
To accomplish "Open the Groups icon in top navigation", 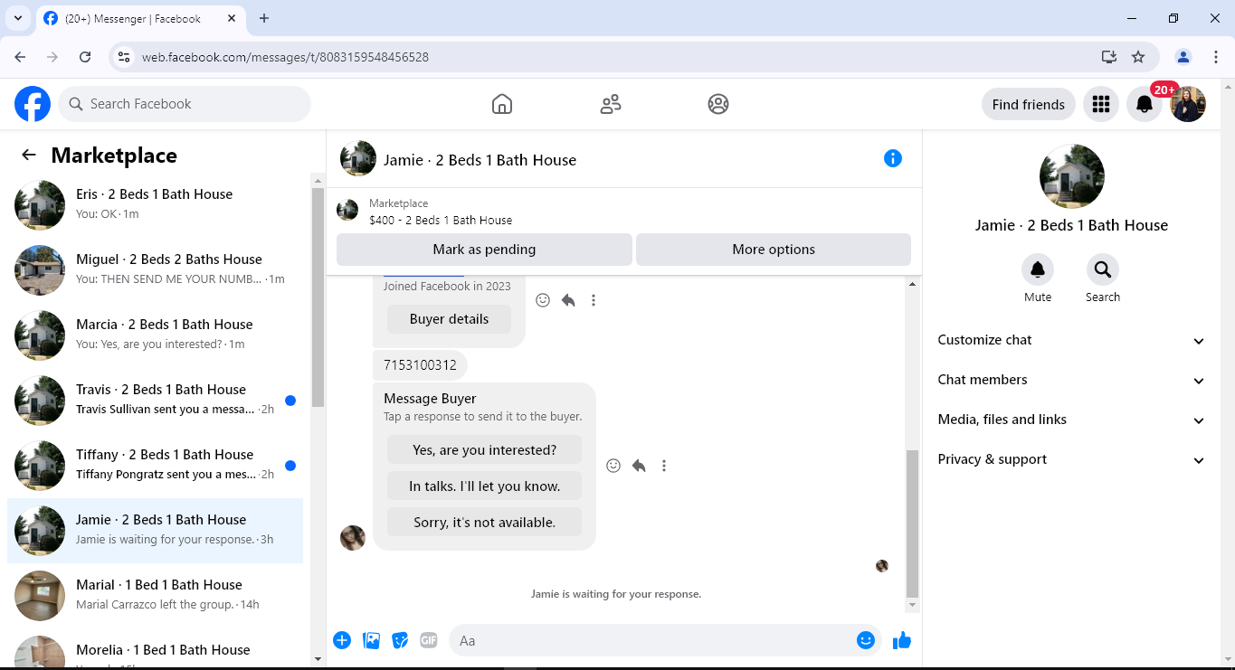I will [x=718, y=104].
